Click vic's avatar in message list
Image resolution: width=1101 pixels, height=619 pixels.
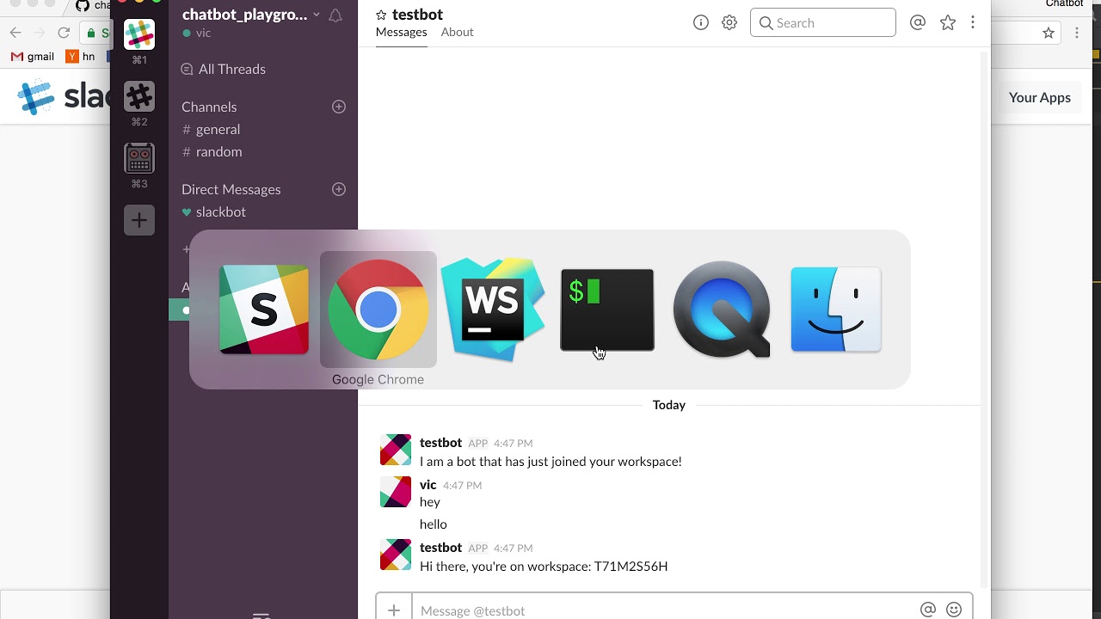coord(396,492)
